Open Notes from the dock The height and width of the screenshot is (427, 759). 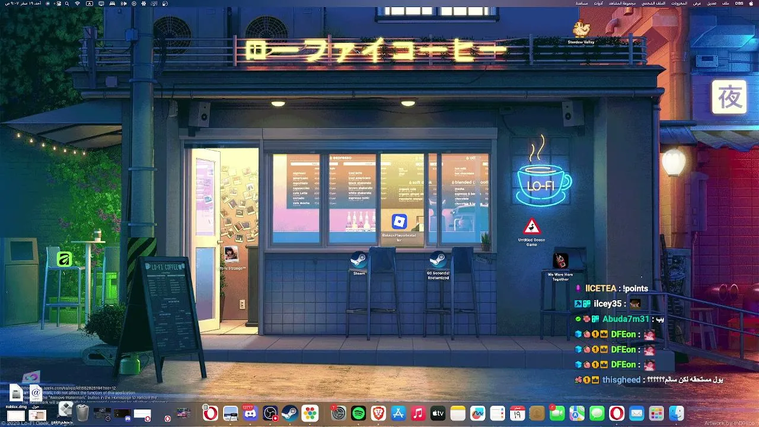pos(457,413)
